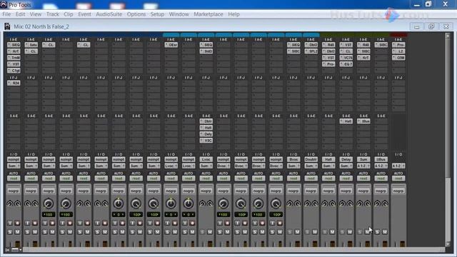
Task: Open the nogrp group selector on master track
Action: click(398, 191)
